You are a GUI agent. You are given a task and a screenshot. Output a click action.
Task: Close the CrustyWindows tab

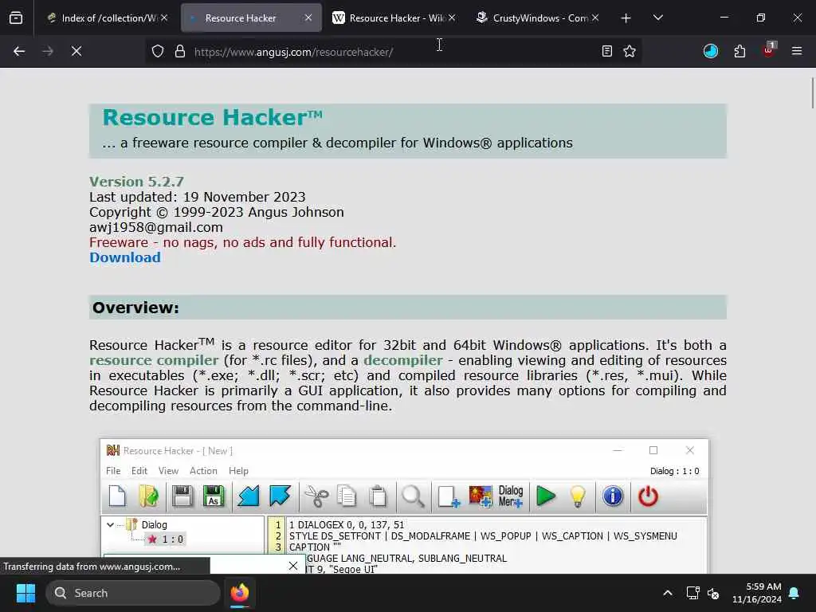pos(594,18)
